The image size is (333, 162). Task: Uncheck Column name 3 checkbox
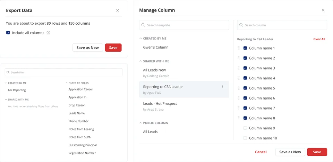245,68
